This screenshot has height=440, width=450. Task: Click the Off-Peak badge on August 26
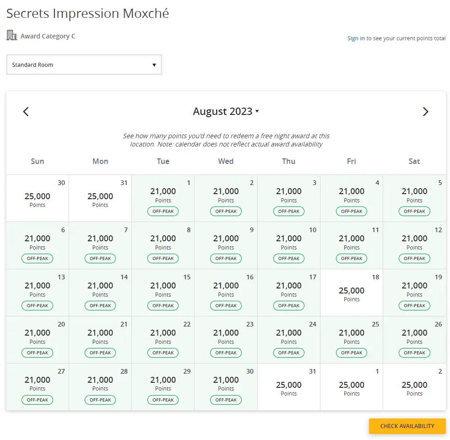[414, 353]
